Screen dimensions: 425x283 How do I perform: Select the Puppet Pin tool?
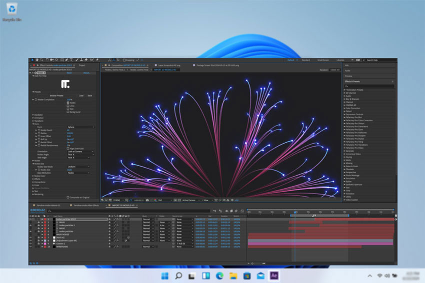click(x=97, y=60)
